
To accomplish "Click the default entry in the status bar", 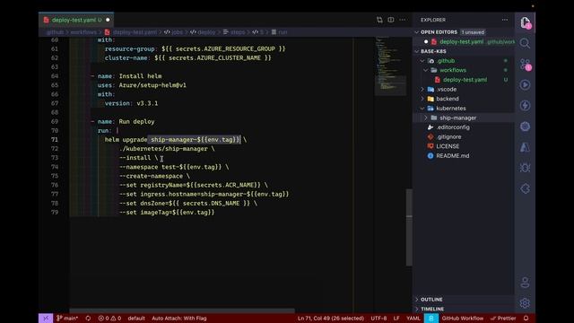I will (136, 319).
